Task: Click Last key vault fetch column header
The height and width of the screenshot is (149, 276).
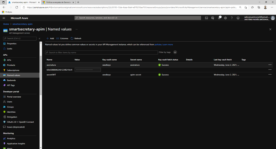Action: pyautogui.click(x=223, y=60)
